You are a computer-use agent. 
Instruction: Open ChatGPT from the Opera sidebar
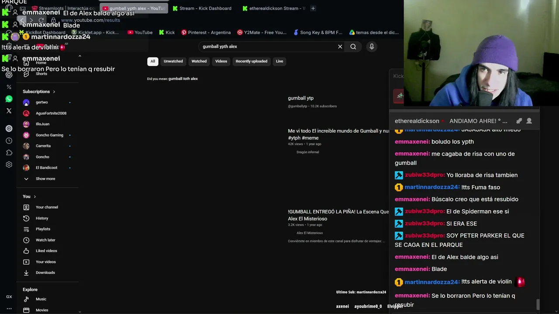click(x=9, y=75)
